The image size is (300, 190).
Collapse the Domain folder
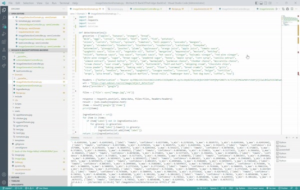click(x=38, y=75)
